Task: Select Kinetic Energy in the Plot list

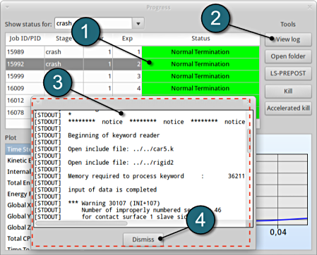Action: (x=18, y=161)
